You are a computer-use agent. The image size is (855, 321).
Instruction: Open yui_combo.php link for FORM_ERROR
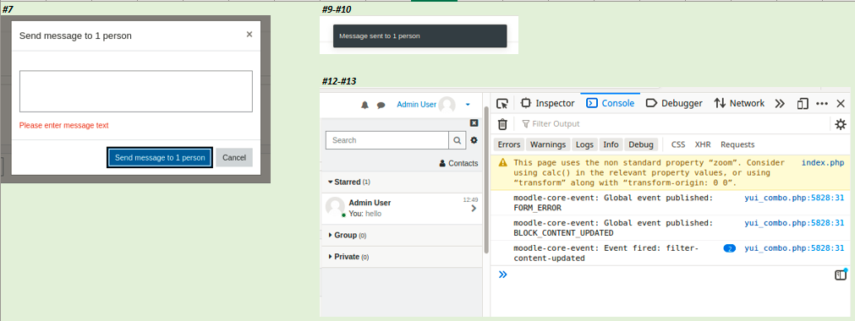794,198
